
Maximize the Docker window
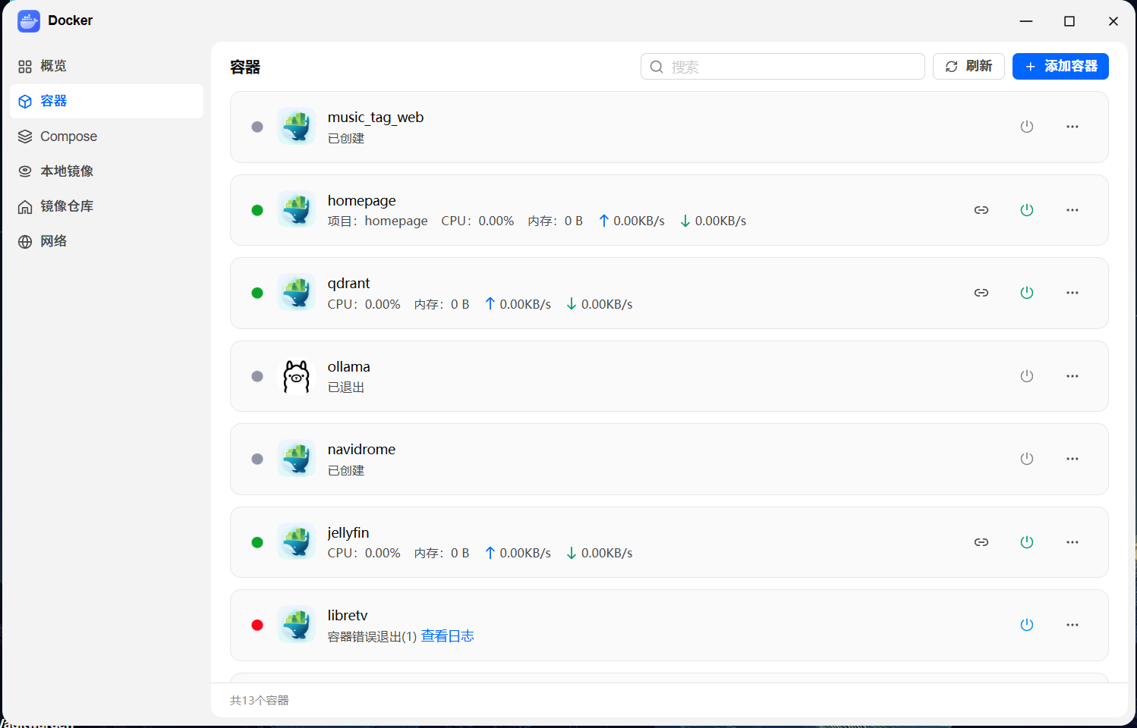coord(1069,21)
